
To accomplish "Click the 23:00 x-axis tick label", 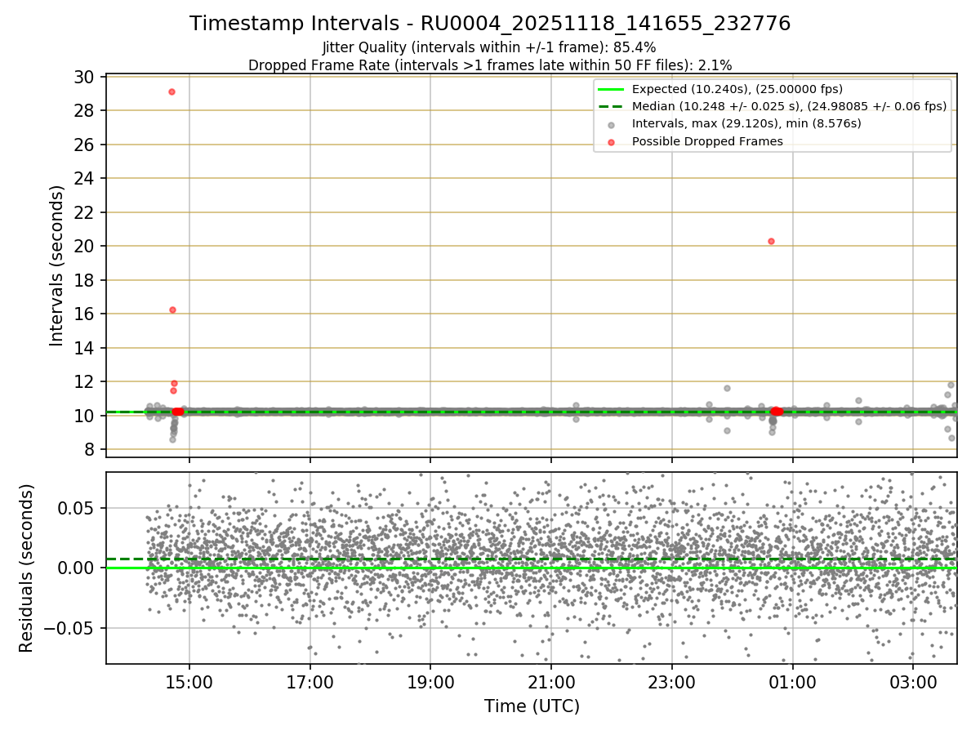I will point(672,682).
